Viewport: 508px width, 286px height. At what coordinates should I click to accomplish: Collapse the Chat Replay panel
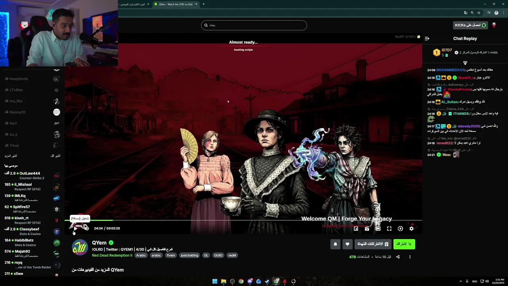427,39
